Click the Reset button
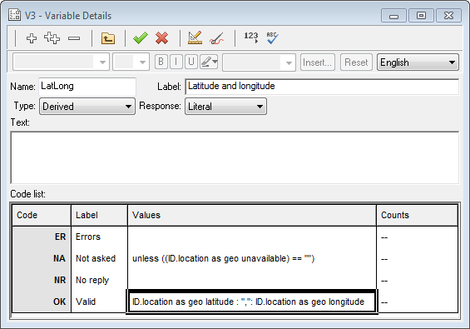Viewport: 470px width, 329px height. (x=356, y=62)
